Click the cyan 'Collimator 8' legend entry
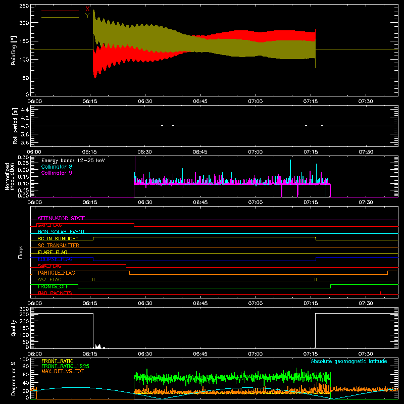404x404 pixels. (57, 167)
